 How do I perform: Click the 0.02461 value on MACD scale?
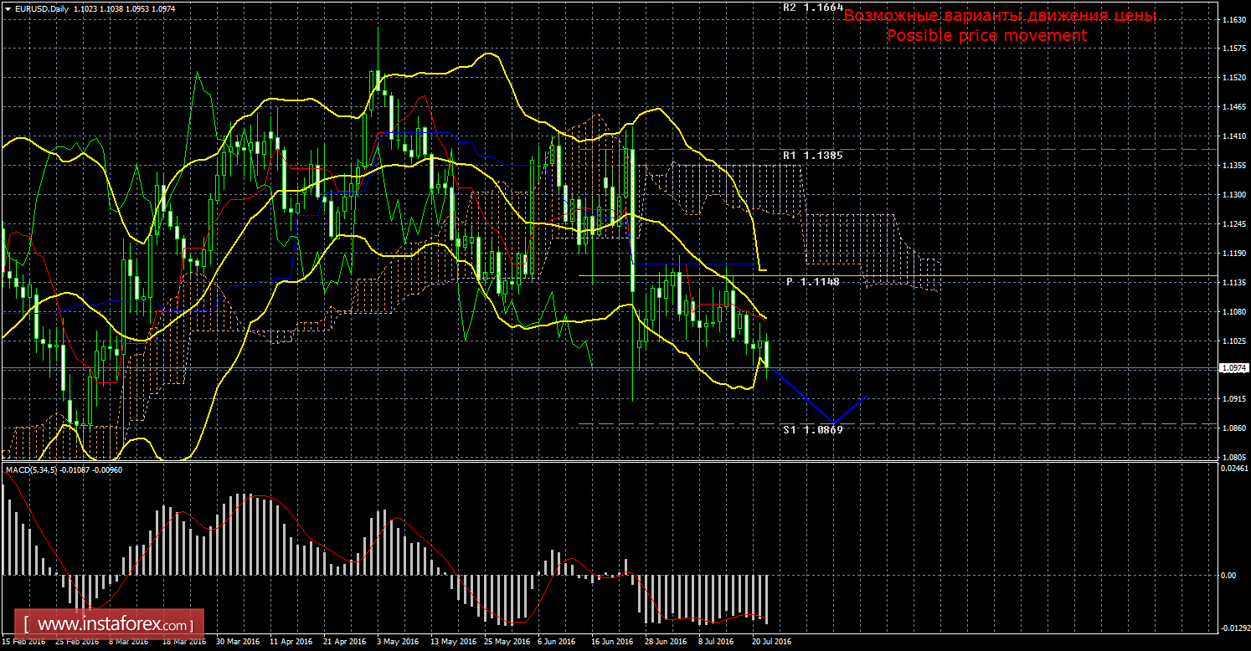(1232, 469)
